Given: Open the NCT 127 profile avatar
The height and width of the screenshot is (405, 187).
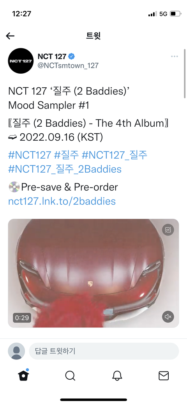Looking at the screenshot, I should pos(21,61).
